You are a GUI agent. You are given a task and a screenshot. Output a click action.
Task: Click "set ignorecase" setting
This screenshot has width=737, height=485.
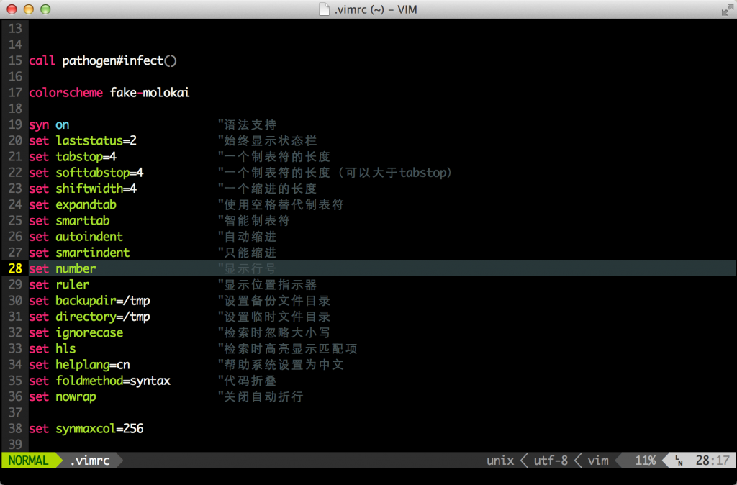[x=76, y=332]
